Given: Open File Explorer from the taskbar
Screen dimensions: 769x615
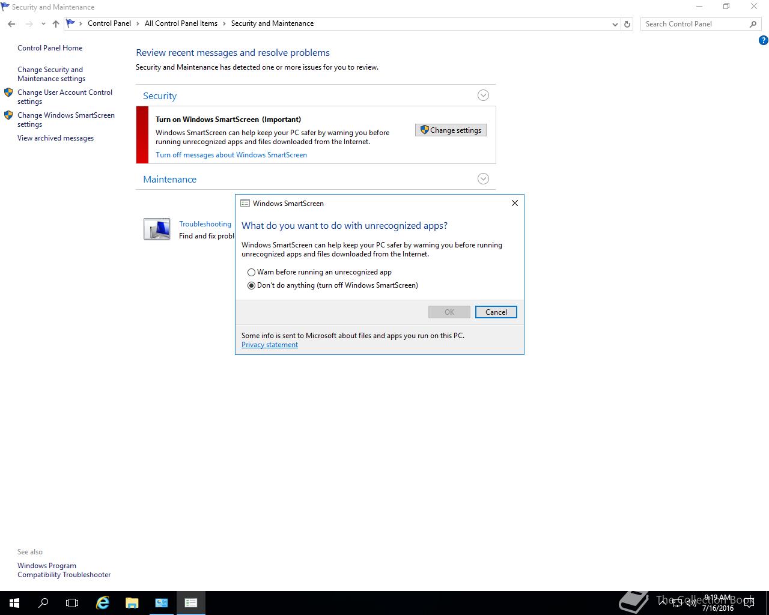Looking at the screenshot, I should (132, 603).
